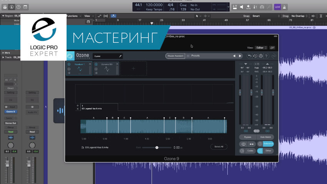The image size is (327, 184).
Task: Open the Functions menu in tracks area
Action: click(73, 16)
